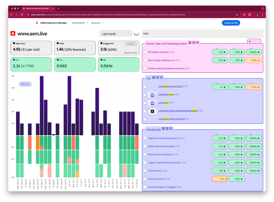Image resolution: width=274 pixels, height=202 pixels.
Task: Close the Real Use Monitoring tab
Action: [x=53, y=8]
